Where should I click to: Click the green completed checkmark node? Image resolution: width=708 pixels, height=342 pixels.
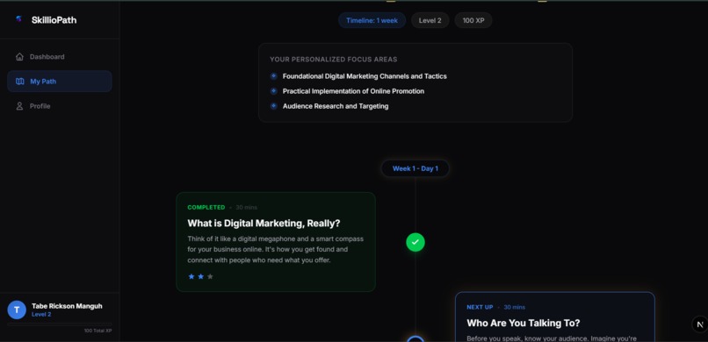(415, 242)
